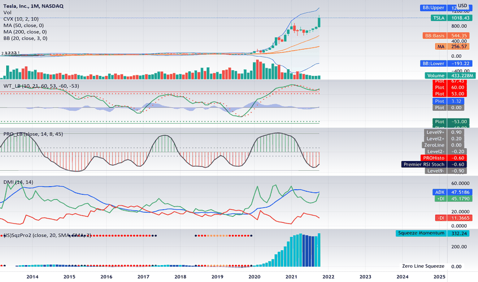
Task: Click the ZeroLine 0.00 label
Action: point(443,145)
